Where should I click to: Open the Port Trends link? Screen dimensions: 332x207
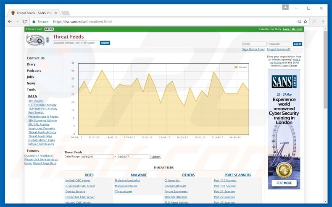coord(36,113)
